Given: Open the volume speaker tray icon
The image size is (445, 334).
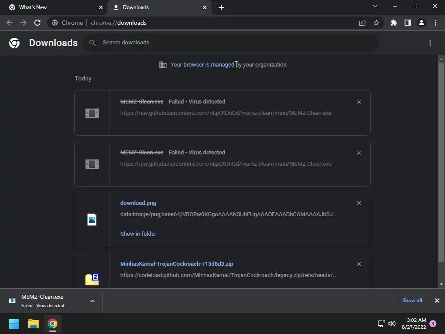Looking at the screenshot, I should [x=392, y=324].
